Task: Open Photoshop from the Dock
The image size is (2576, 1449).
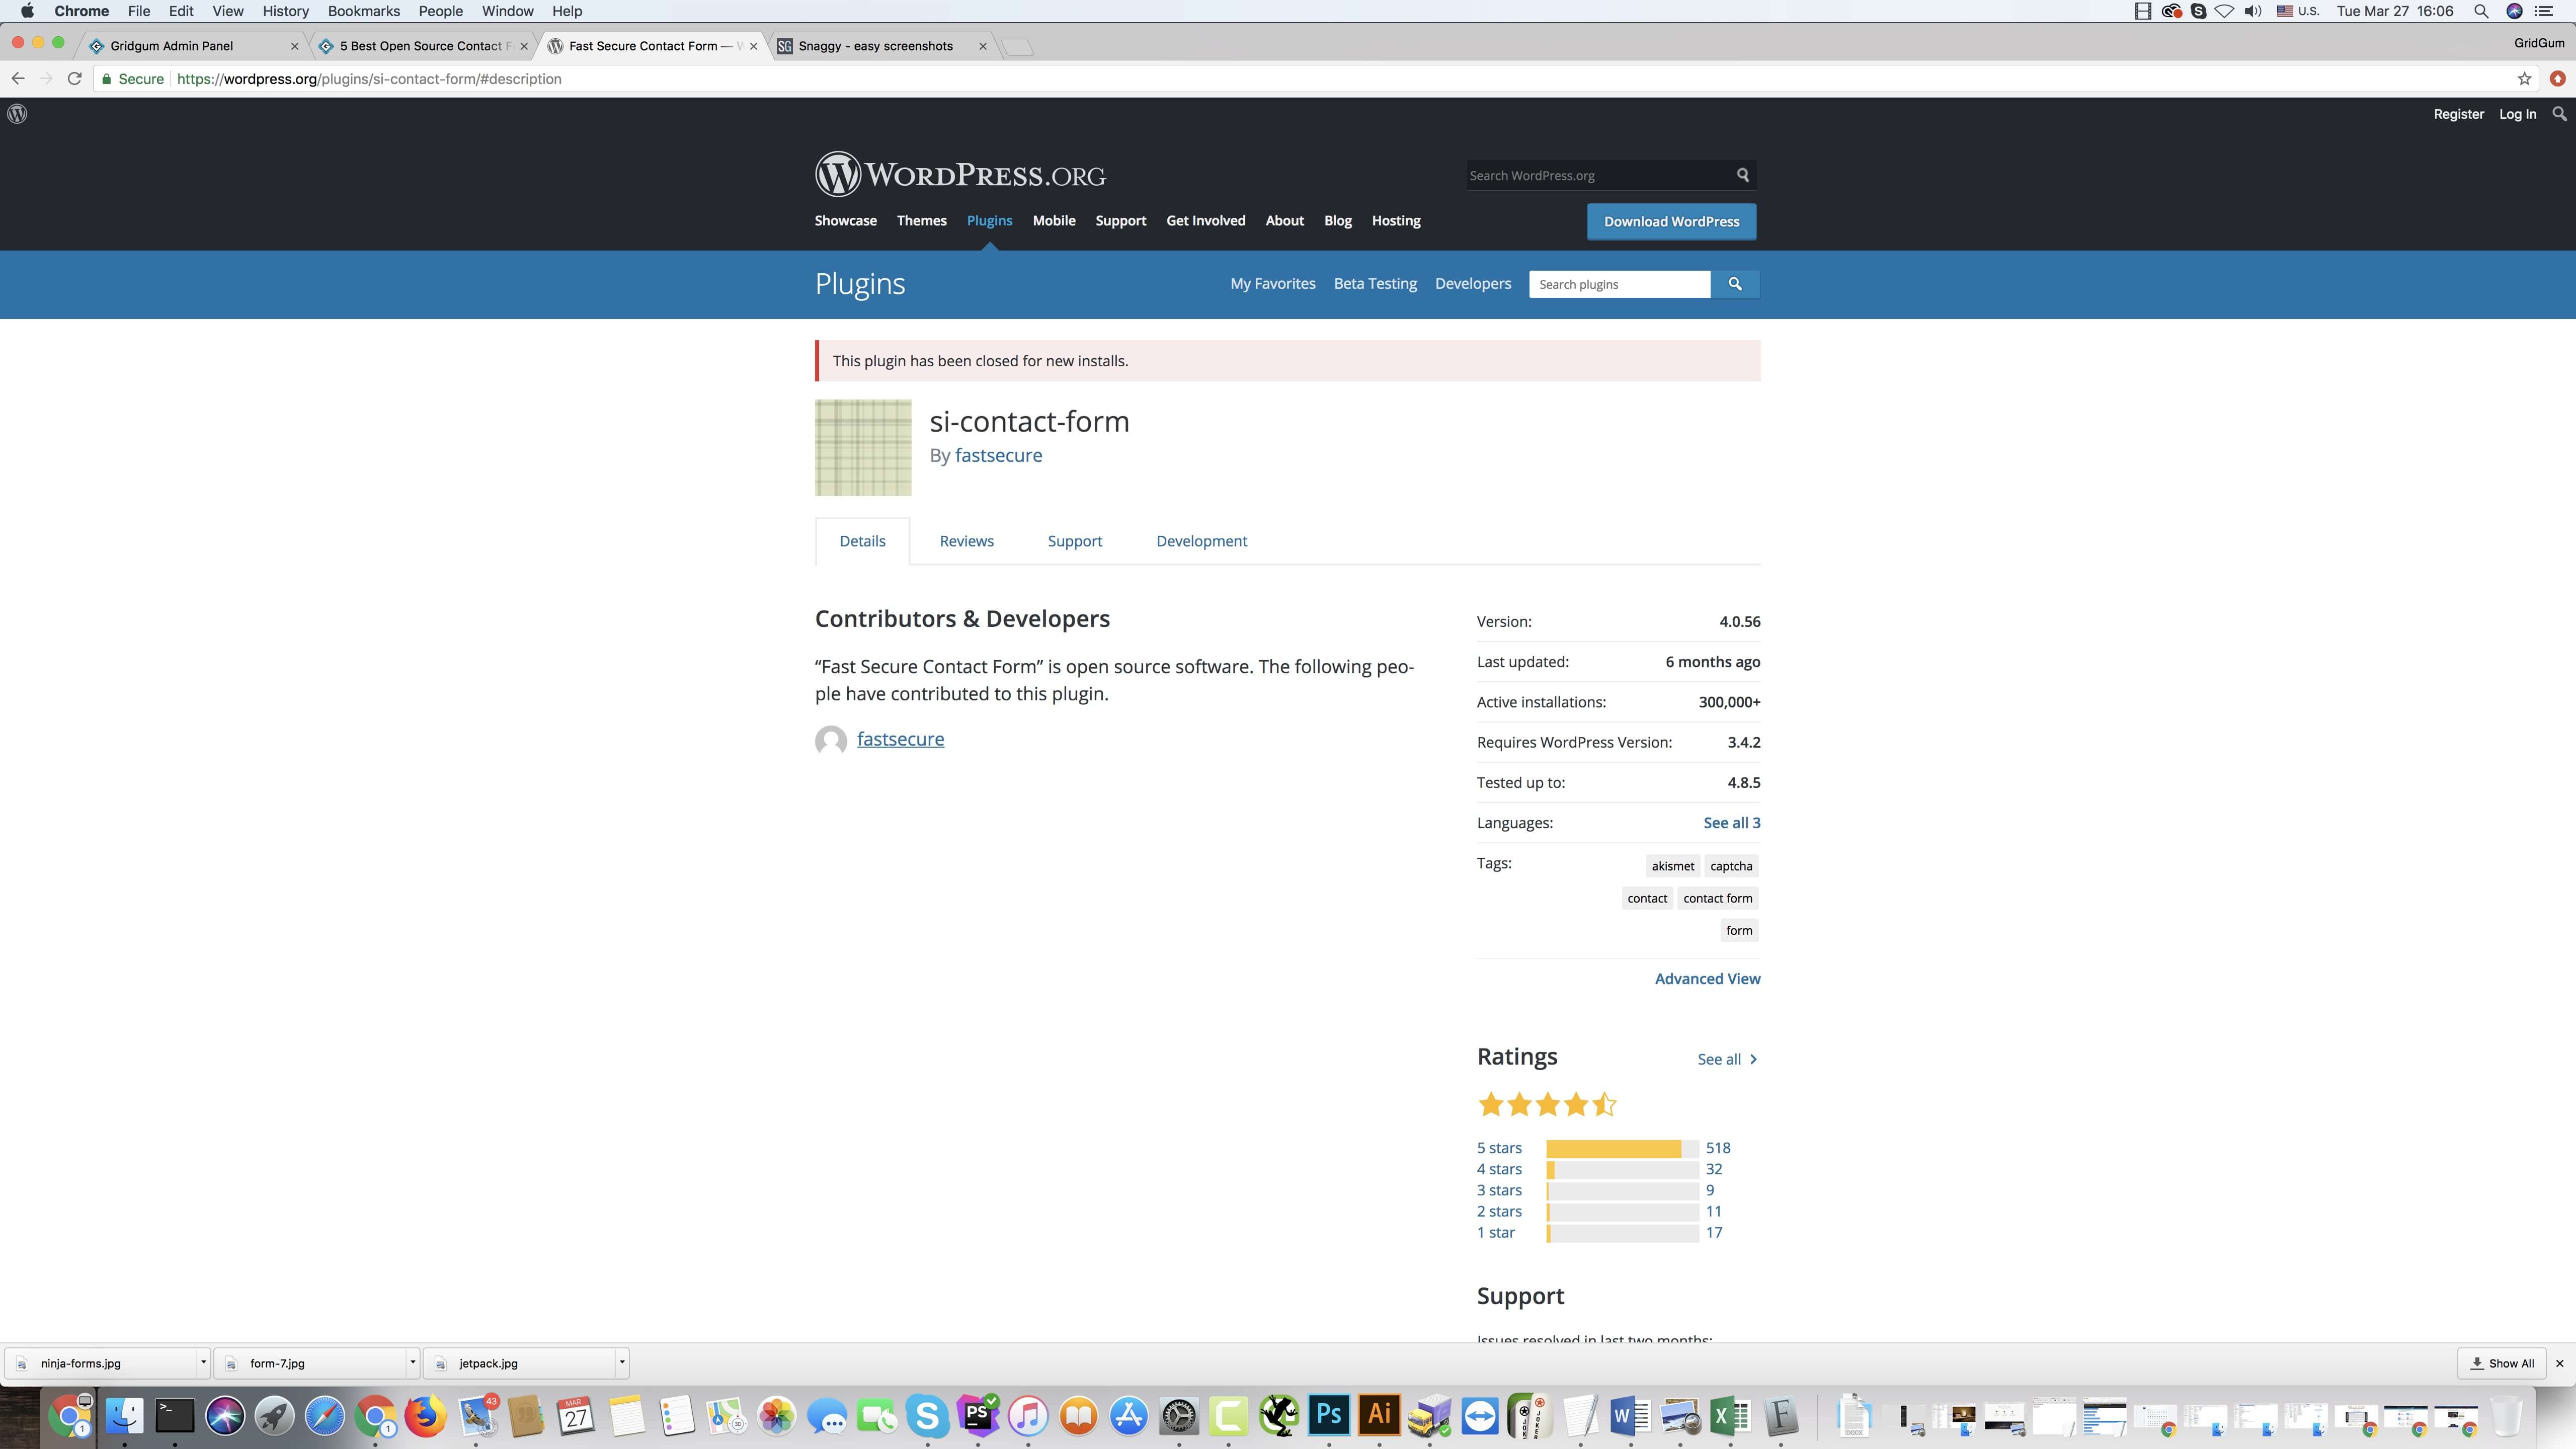Action: pyautogui.click(x=1329, y=1416)
